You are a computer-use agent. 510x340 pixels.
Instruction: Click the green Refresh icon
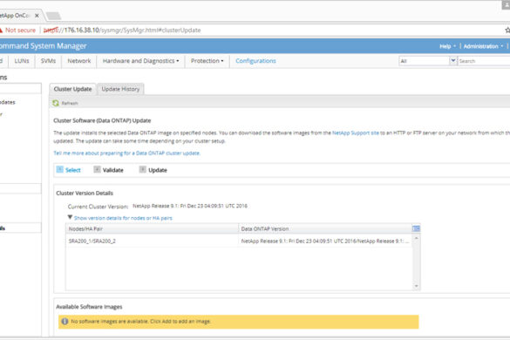56,103
